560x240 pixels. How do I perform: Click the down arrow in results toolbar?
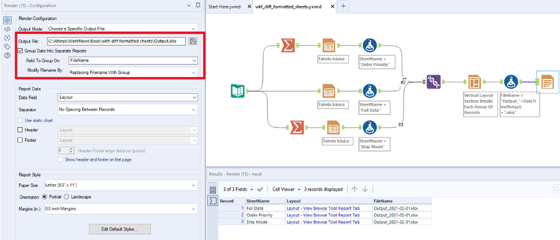[364, 190]
